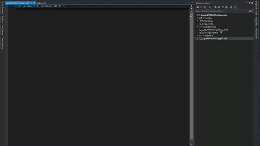Screen dimensions: 260x146
Task: Select job_scheduling_data_2_0.xsd file
Action: (216, 30)
